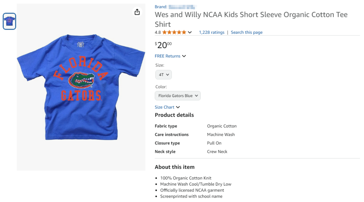Viewport: 364px width, 202px height.
Task: Expand the Size Chart chevron arrow
Action: coord(178,107)
